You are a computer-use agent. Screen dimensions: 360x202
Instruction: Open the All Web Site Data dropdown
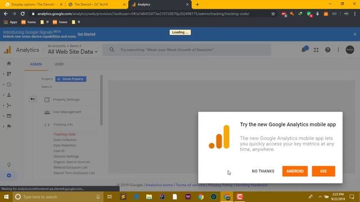(x=73, y=52)
